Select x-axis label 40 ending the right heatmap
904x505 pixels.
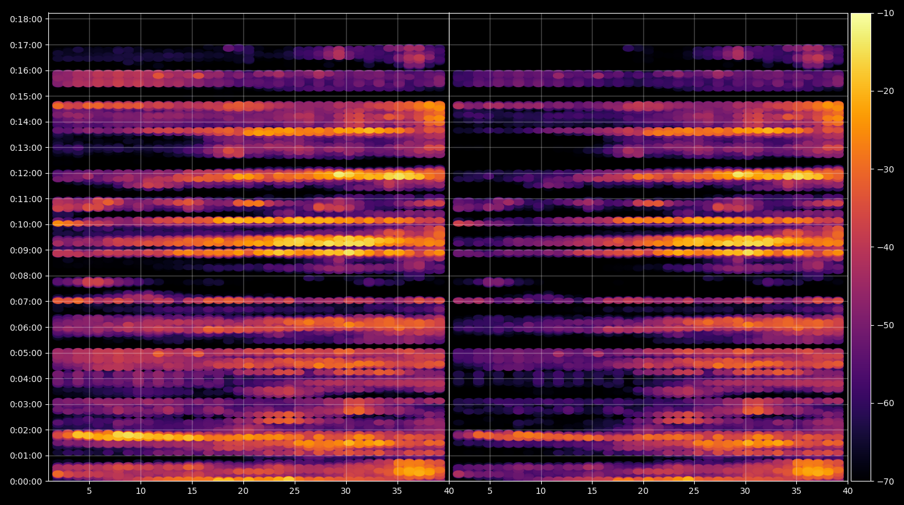(848, 491)
